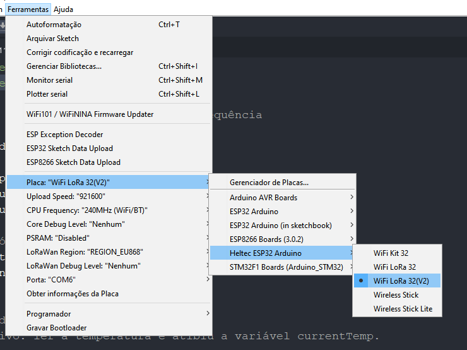Open CPU Frequency "240MHz (WiFi/BT)" options

tap(87, 210)
